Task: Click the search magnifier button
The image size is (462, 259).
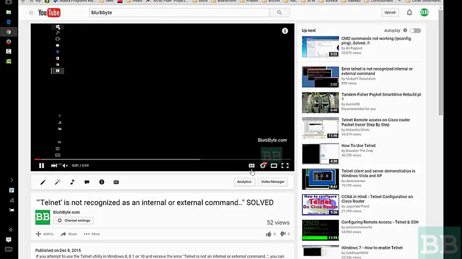Action: pos(279,12)
